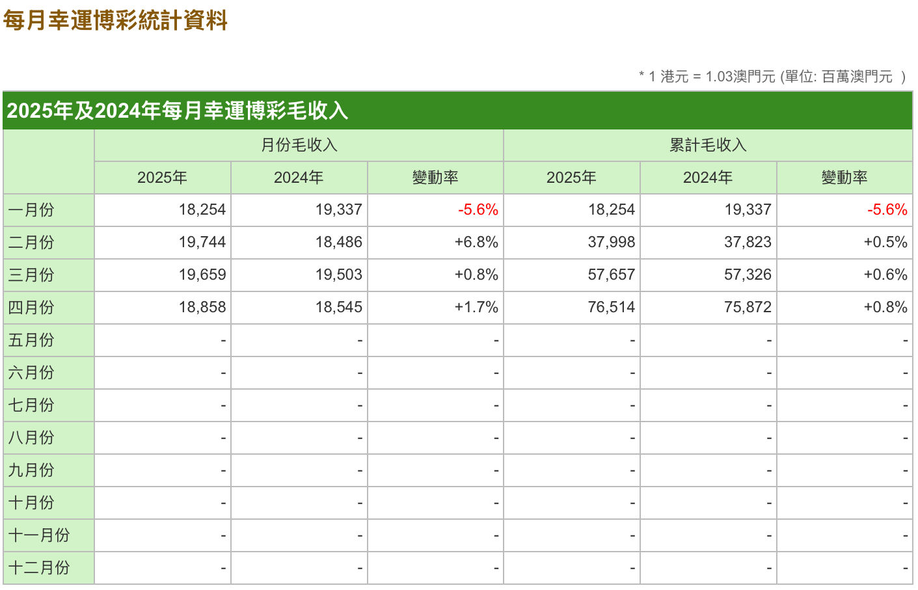Select the 七月份 row label
The height and width of the screenshot is (590, 918).
[31, 405]
